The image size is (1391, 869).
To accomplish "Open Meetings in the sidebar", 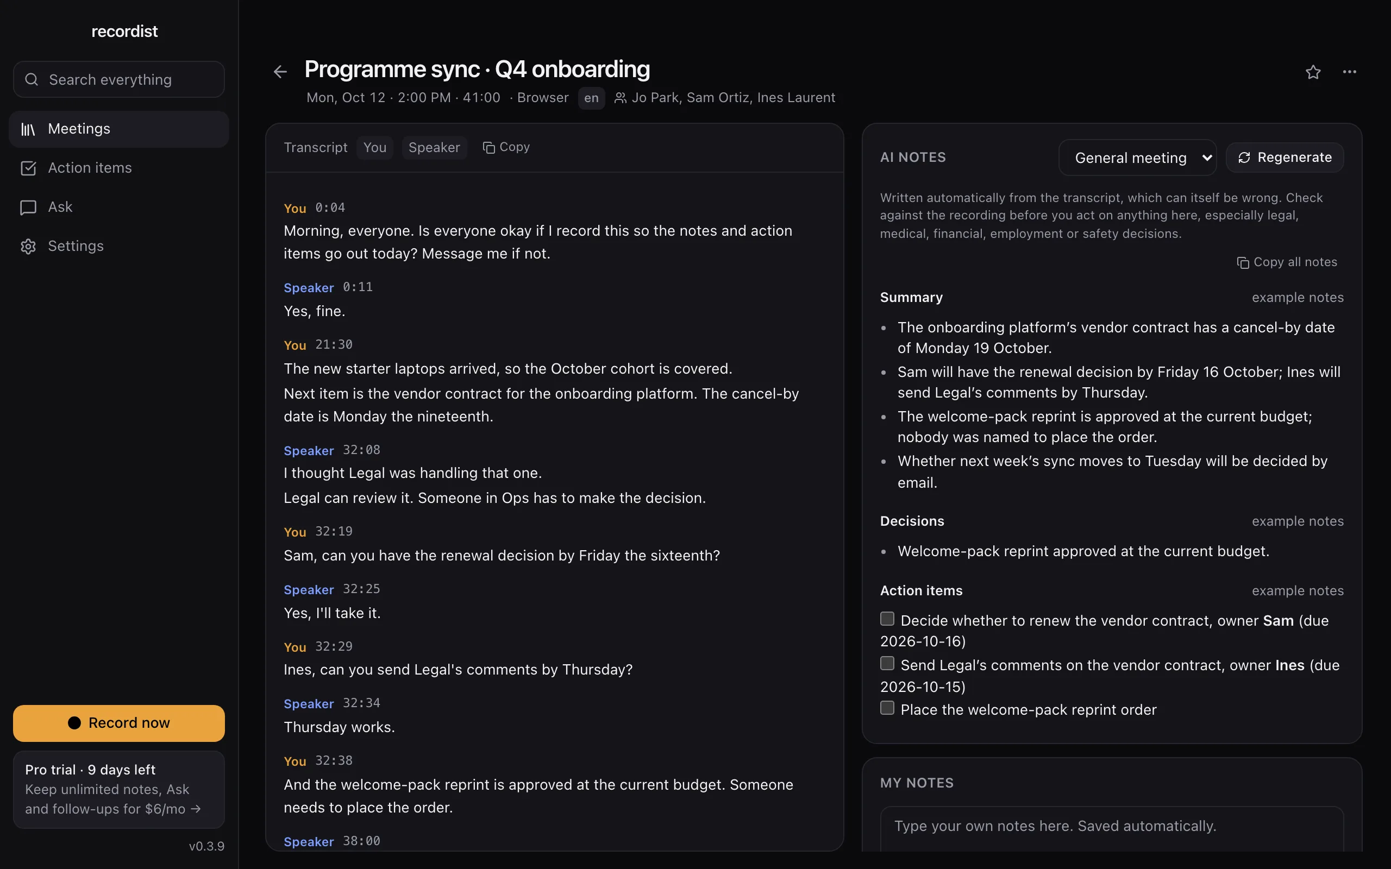I will (x=119, y=129).
